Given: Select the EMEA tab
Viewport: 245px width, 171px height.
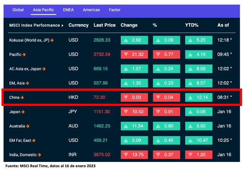Looking at the screenshot, I should point(69,10).
